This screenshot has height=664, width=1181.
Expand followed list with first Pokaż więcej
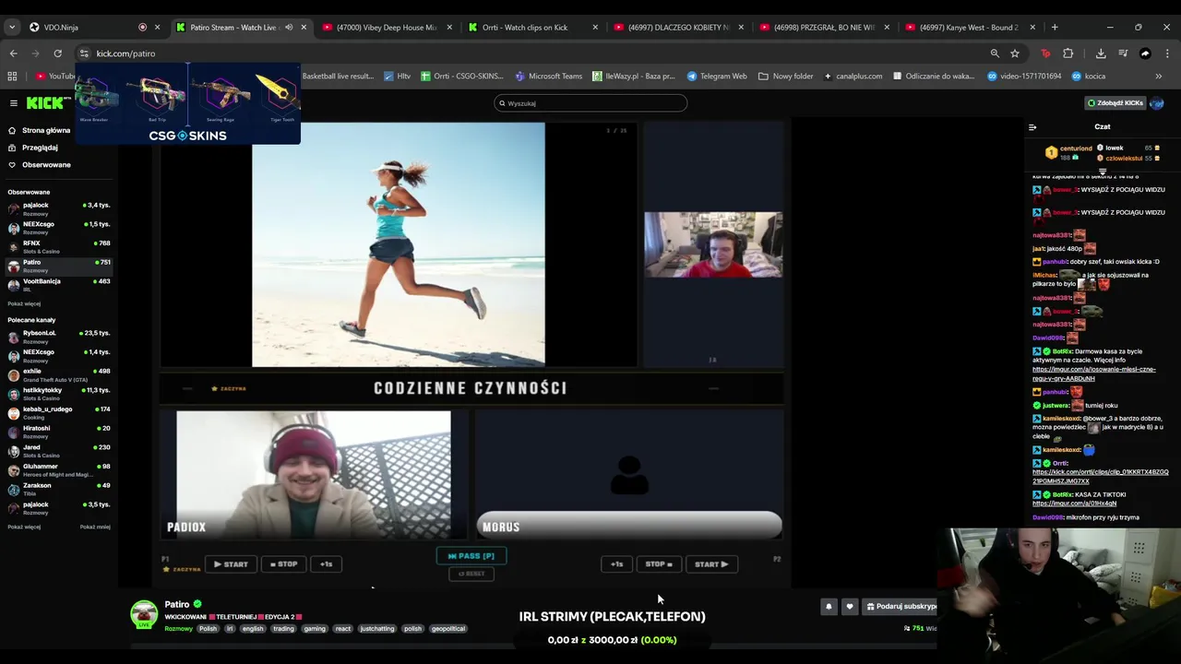24,303
